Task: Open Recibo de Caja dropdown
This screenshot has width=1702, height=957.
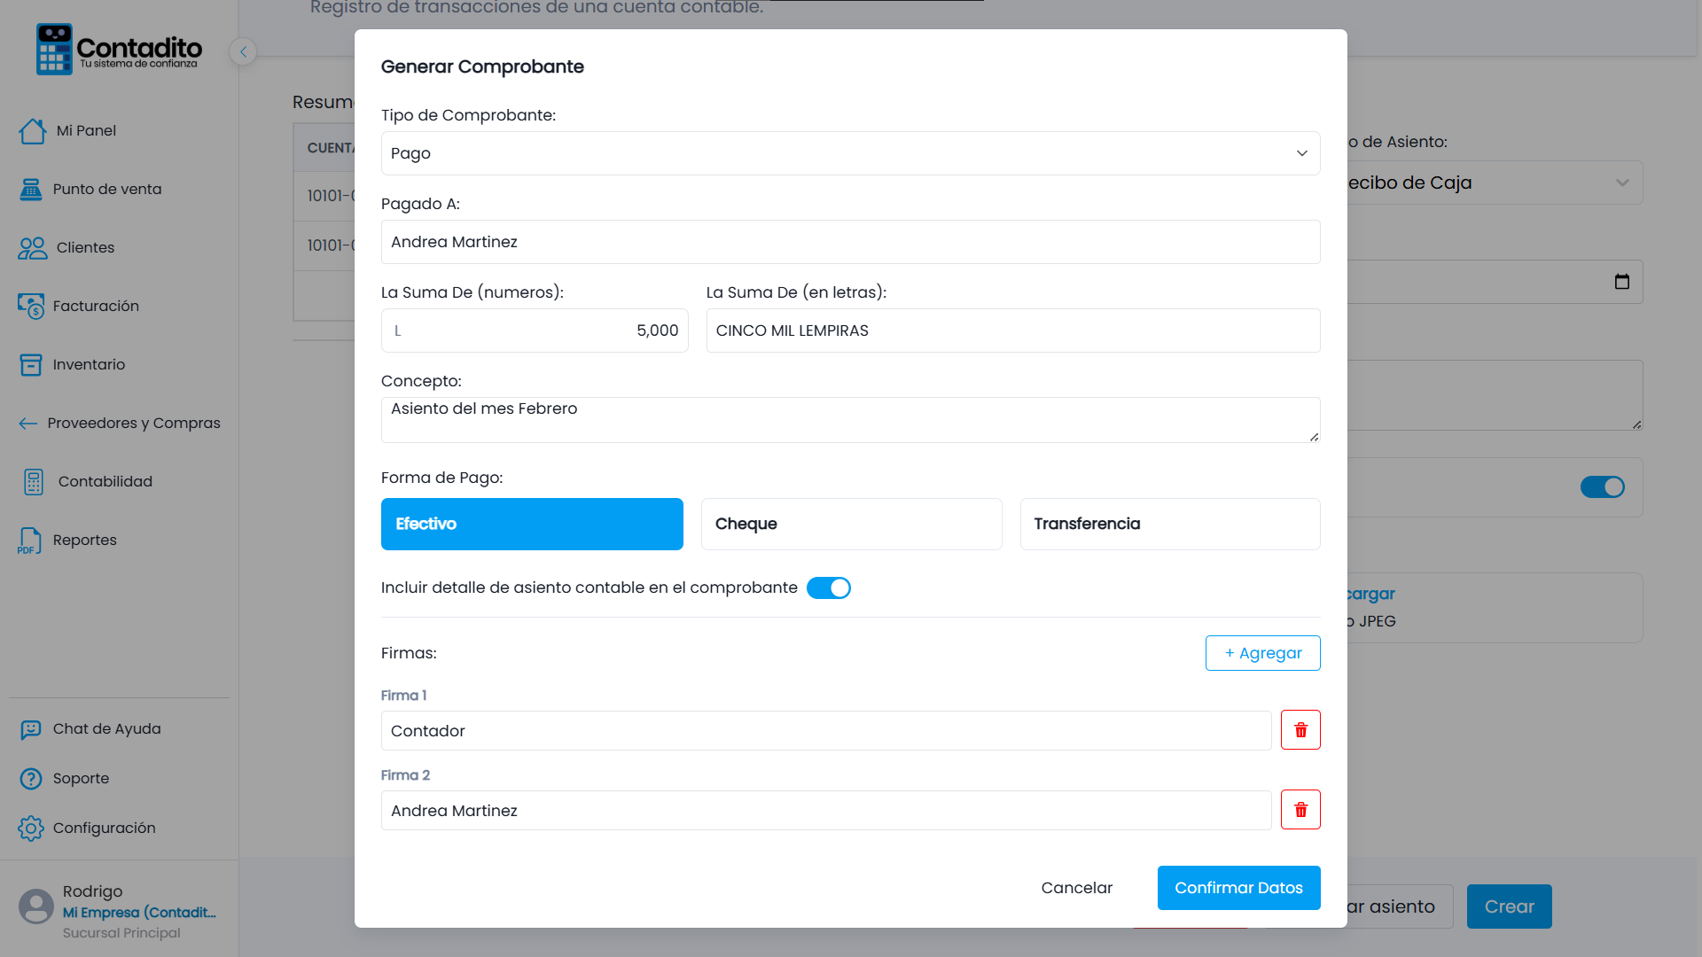Action: pyautogui.click(x=1495, y=183)
